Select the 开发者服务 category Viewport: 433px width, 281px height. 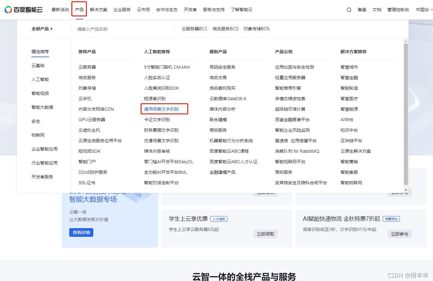coord(42,177)
